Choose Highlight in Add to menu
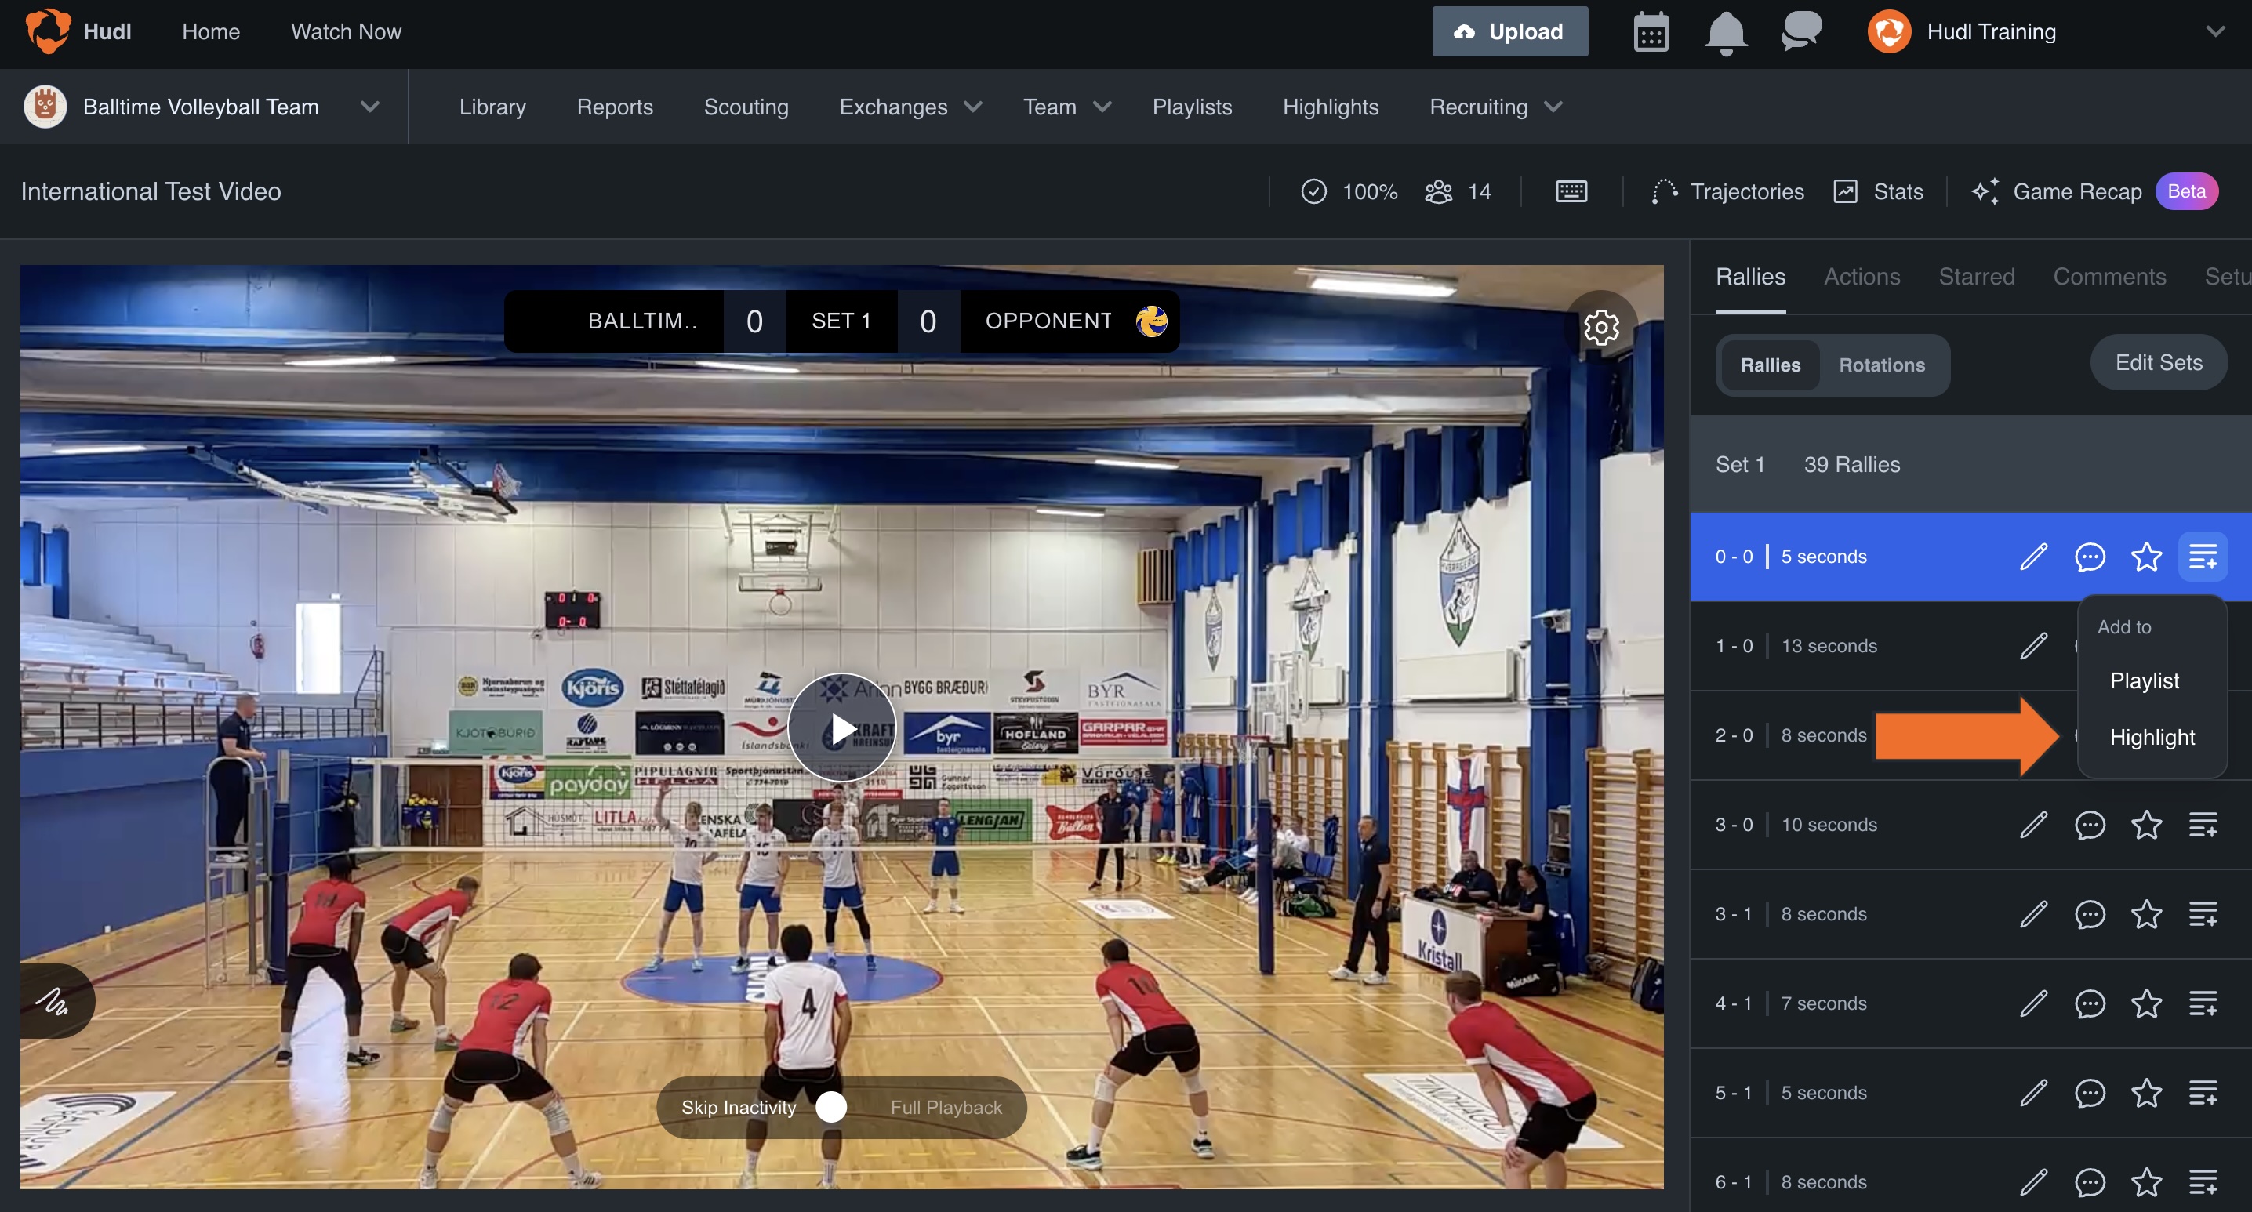This screenshot has width=2252, height=1212. click(2152, 738)
